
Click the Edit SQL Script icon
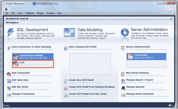click(9, 88)
